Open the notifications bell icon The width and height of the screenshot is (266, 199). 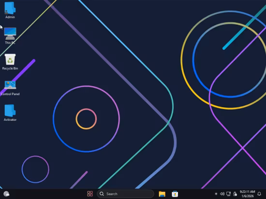tap(259, 194)
